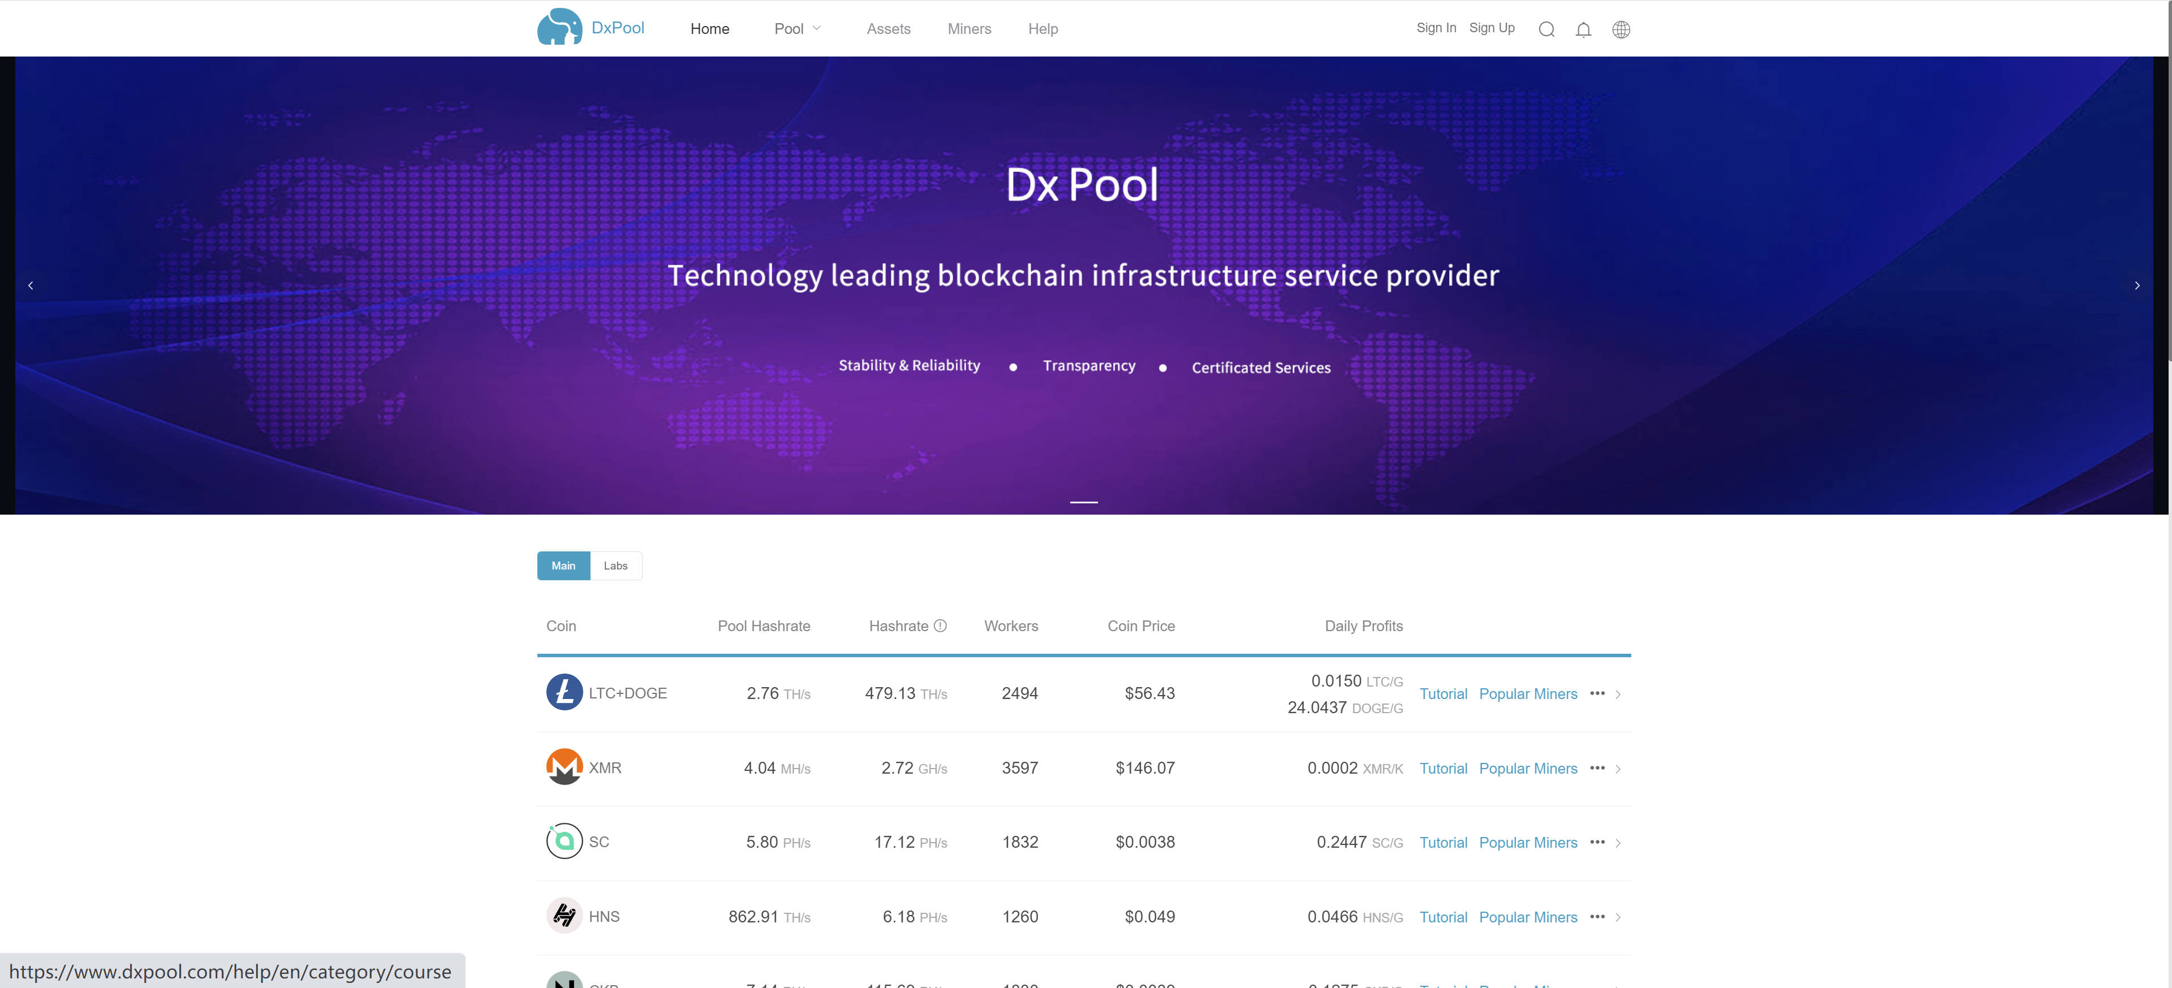
Task: Open Popular Miners for HNS
Action: point(1528,916)
